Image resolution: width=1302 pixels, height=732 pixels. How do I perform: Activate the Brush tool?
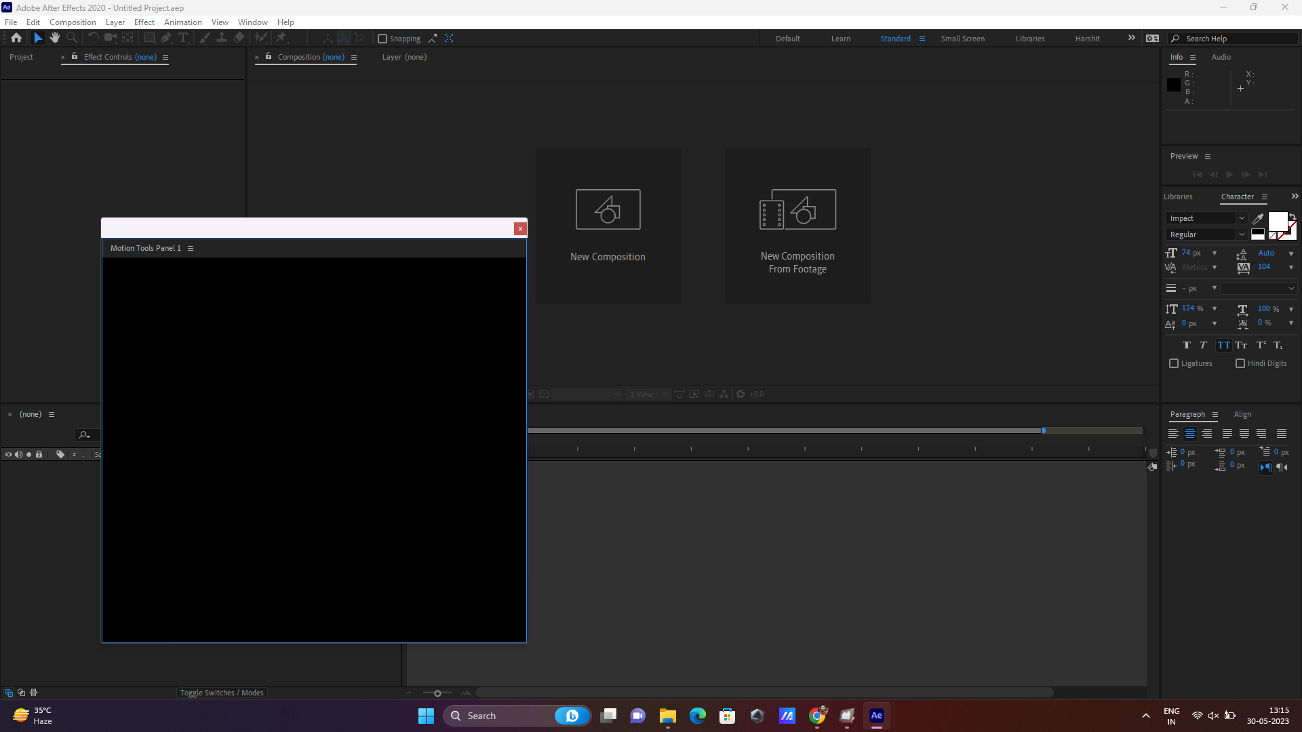pos(203,38)
